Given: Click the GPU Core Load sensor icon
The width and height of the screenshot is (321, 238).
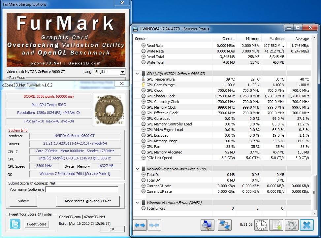Looking at the screenshot, I should coord(144,119).
